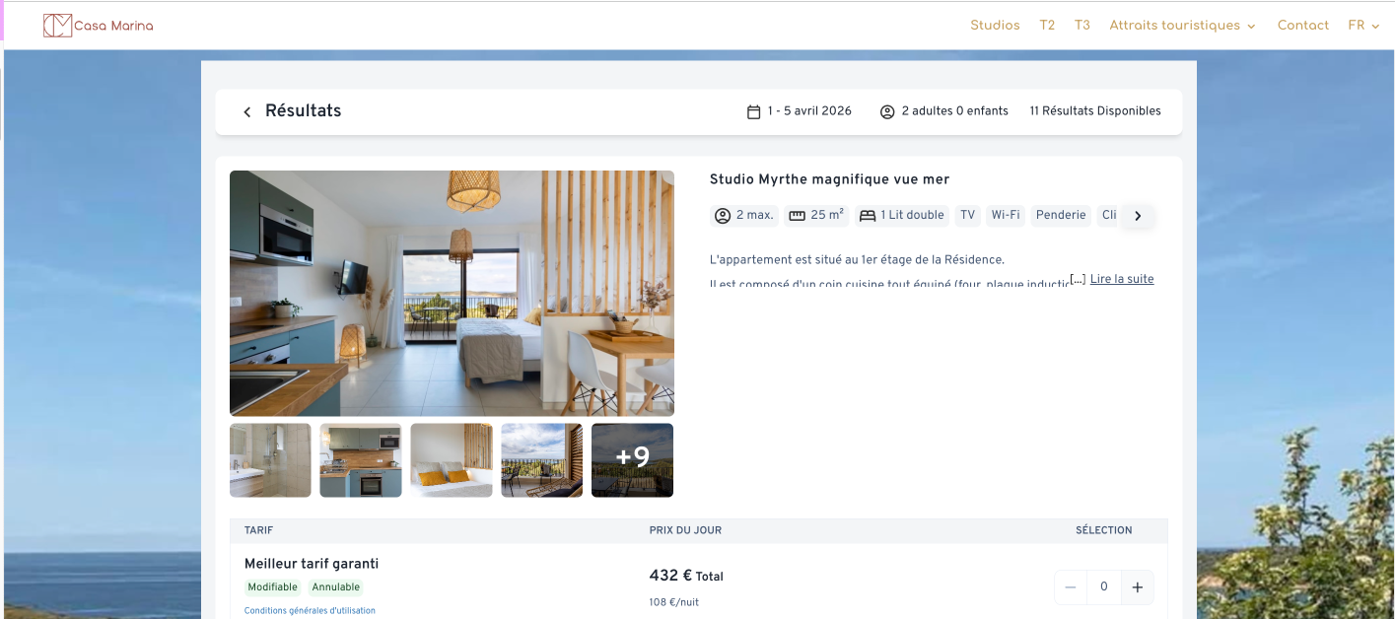1395x619 pixels.
Task: Decrease room selection with minus button
Action: [x=1071, y=587]
